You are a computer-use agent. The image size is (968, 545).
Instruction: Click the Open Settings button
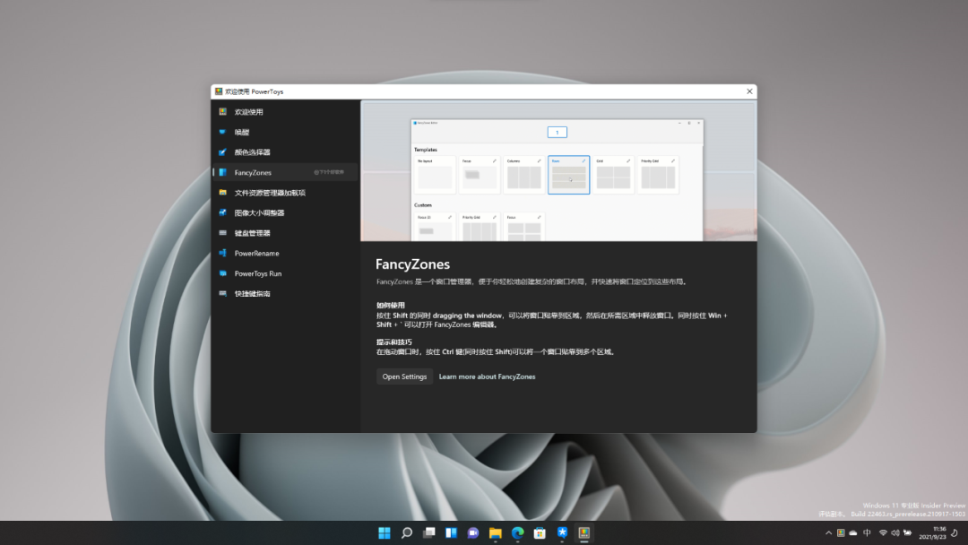(x=404, y=376)
